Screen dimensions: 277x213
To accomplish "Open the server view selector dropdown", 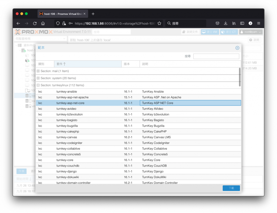I will [x=40, y=39].
